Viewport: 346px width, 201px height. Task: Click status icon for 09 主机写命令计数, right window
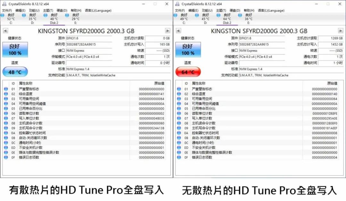coord(179,128)
